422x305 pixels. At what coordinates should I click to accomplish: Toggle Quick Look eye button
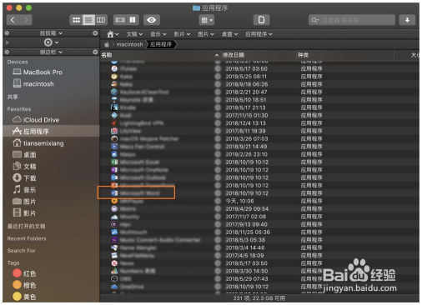pos(152,20)
